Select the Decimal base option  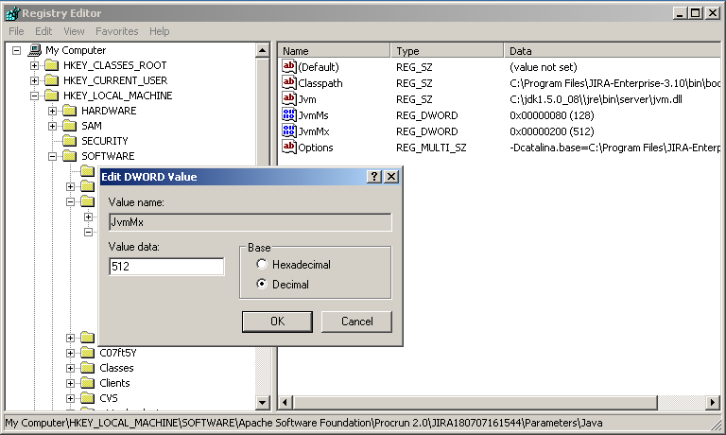(x=262, y=284)
